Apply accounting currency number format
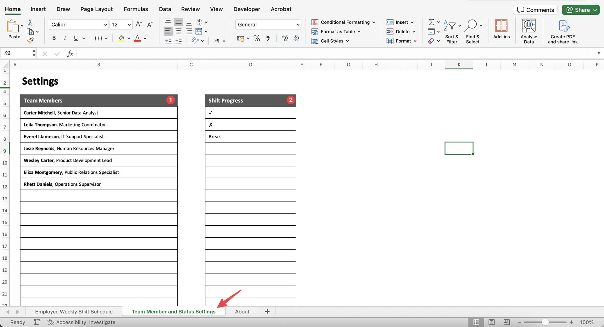This screenshot has height=327, width=604. pos(241,38)
